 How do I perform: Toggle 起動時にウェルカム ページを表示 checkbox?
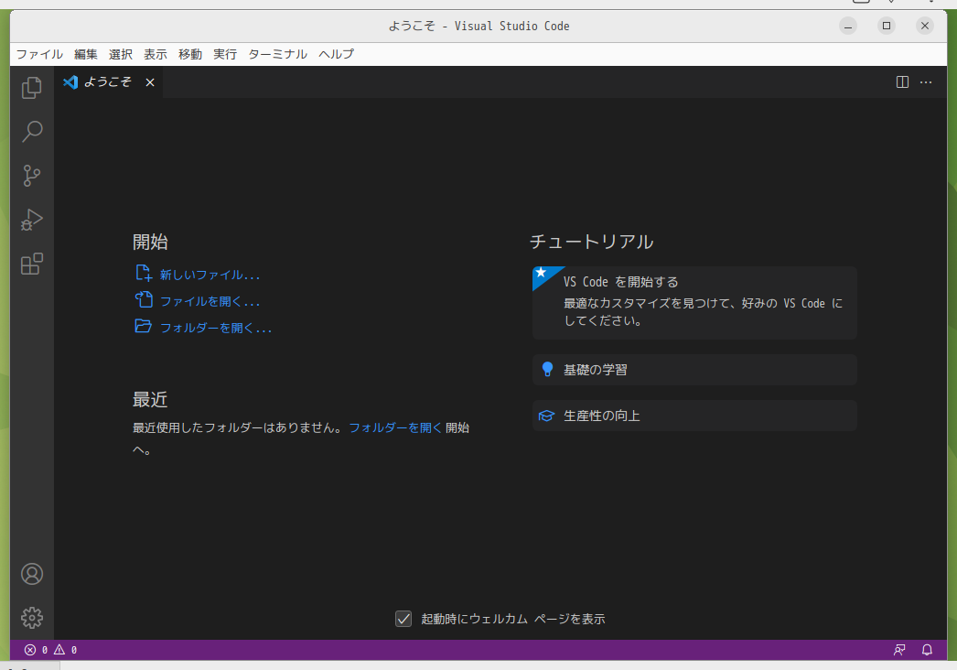[x=403, y=619]
